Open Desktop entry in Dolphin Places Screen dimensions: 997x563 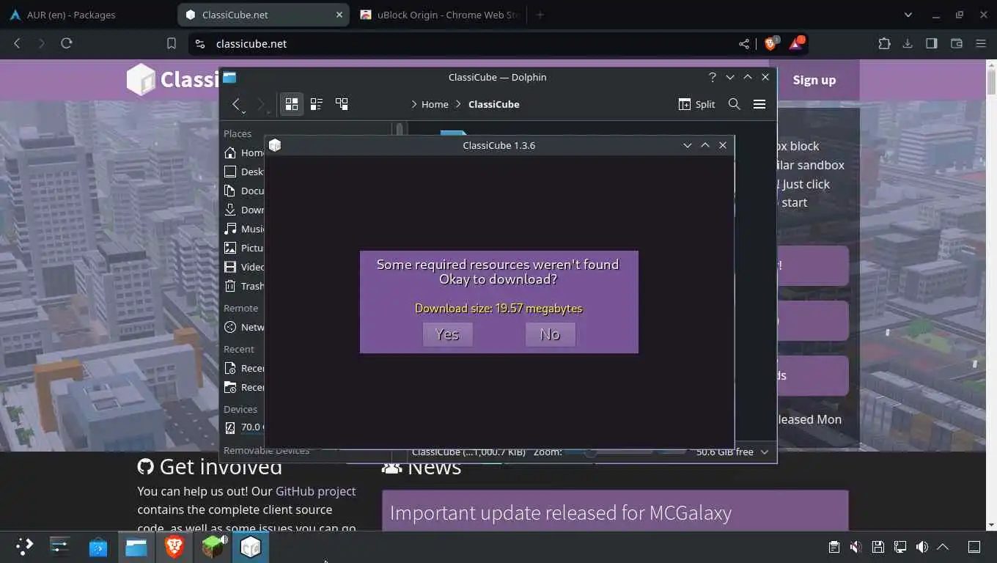click(x=243, y=172)
